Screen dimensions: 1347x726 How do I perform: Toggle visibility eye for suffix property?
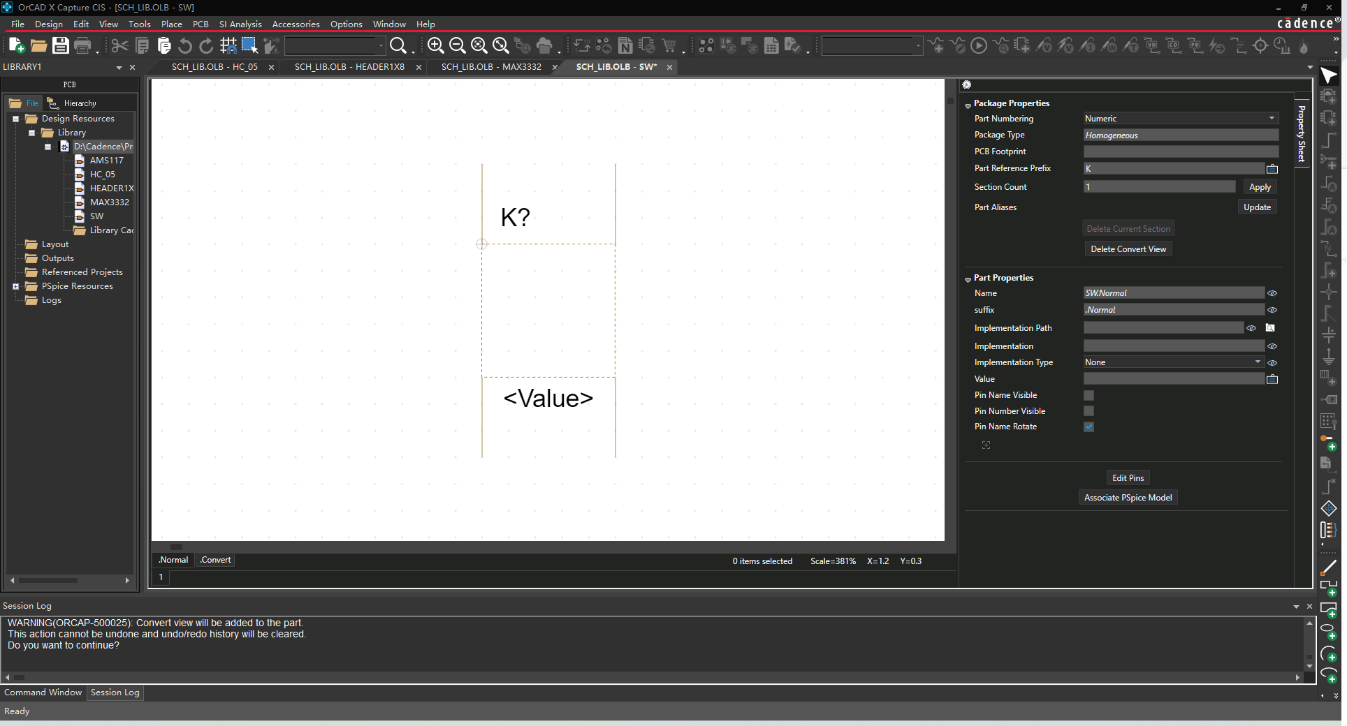click(1272, 310)
